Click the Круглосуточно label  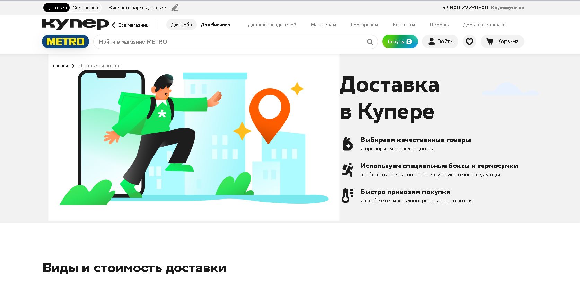(x=507, y=8)
